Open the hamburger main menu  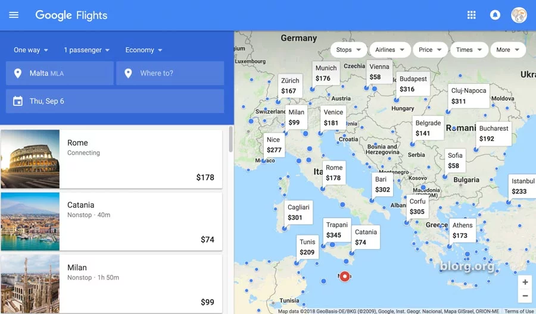14,15
